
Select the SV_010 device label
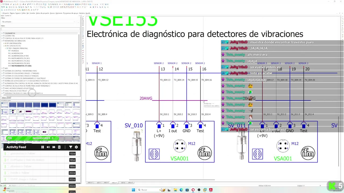[134, 125]
